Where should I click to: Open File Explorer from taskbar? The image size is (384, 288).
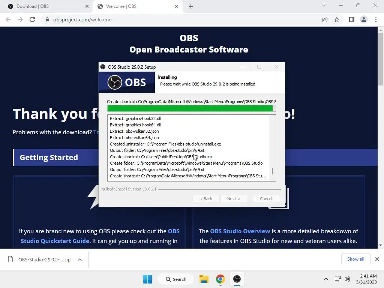(204, 279)
